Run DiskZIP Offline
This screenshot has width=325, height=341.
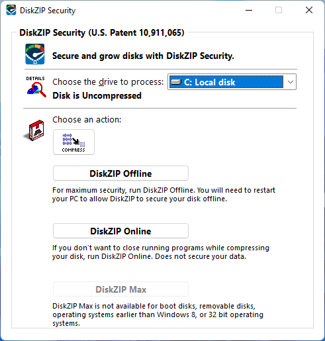pos(120,173)
